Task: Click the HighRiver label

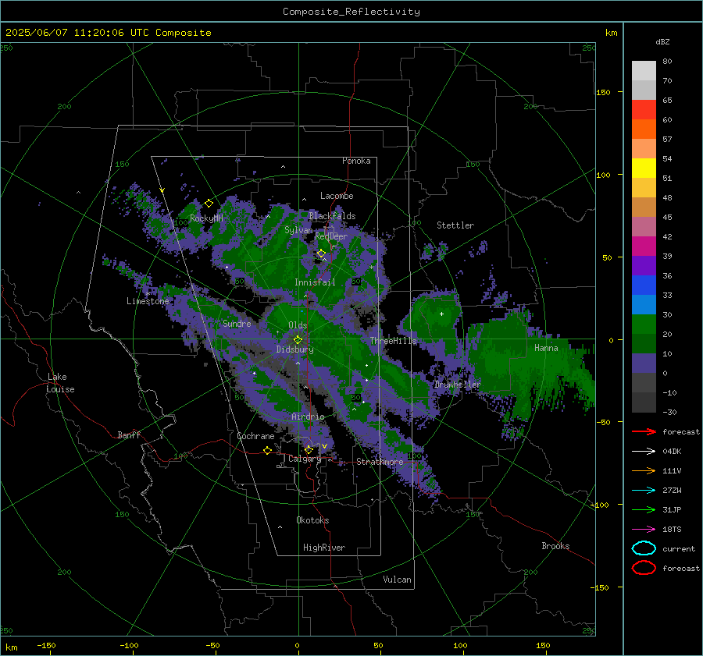Action: (x=324, y=548)
